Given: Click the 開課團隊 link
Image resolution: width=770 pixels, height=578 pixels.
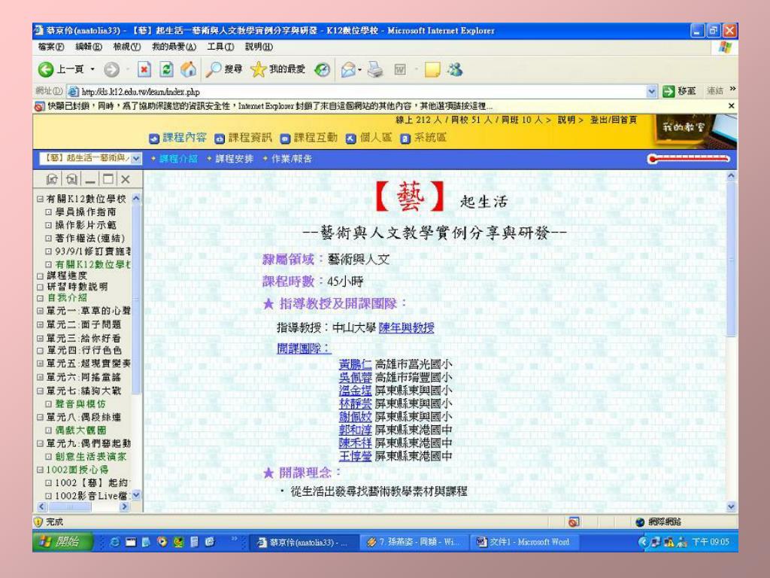Looking at the screenshot, I should [x=304, y=348].
